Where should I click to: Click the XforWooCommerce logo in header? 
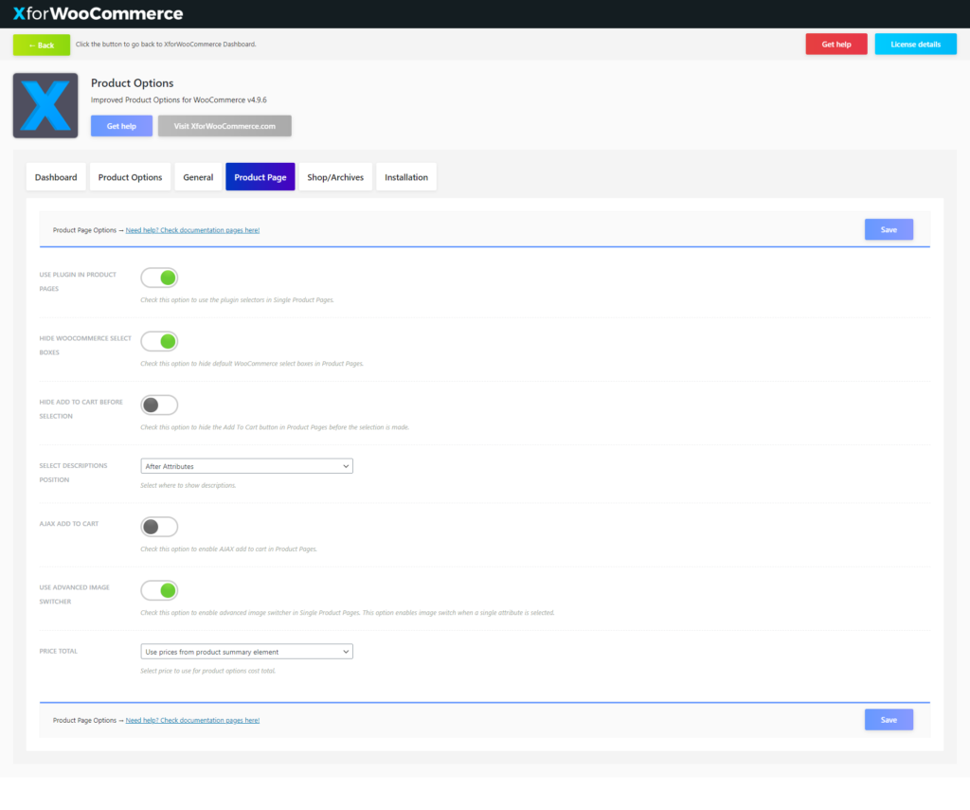98,13
